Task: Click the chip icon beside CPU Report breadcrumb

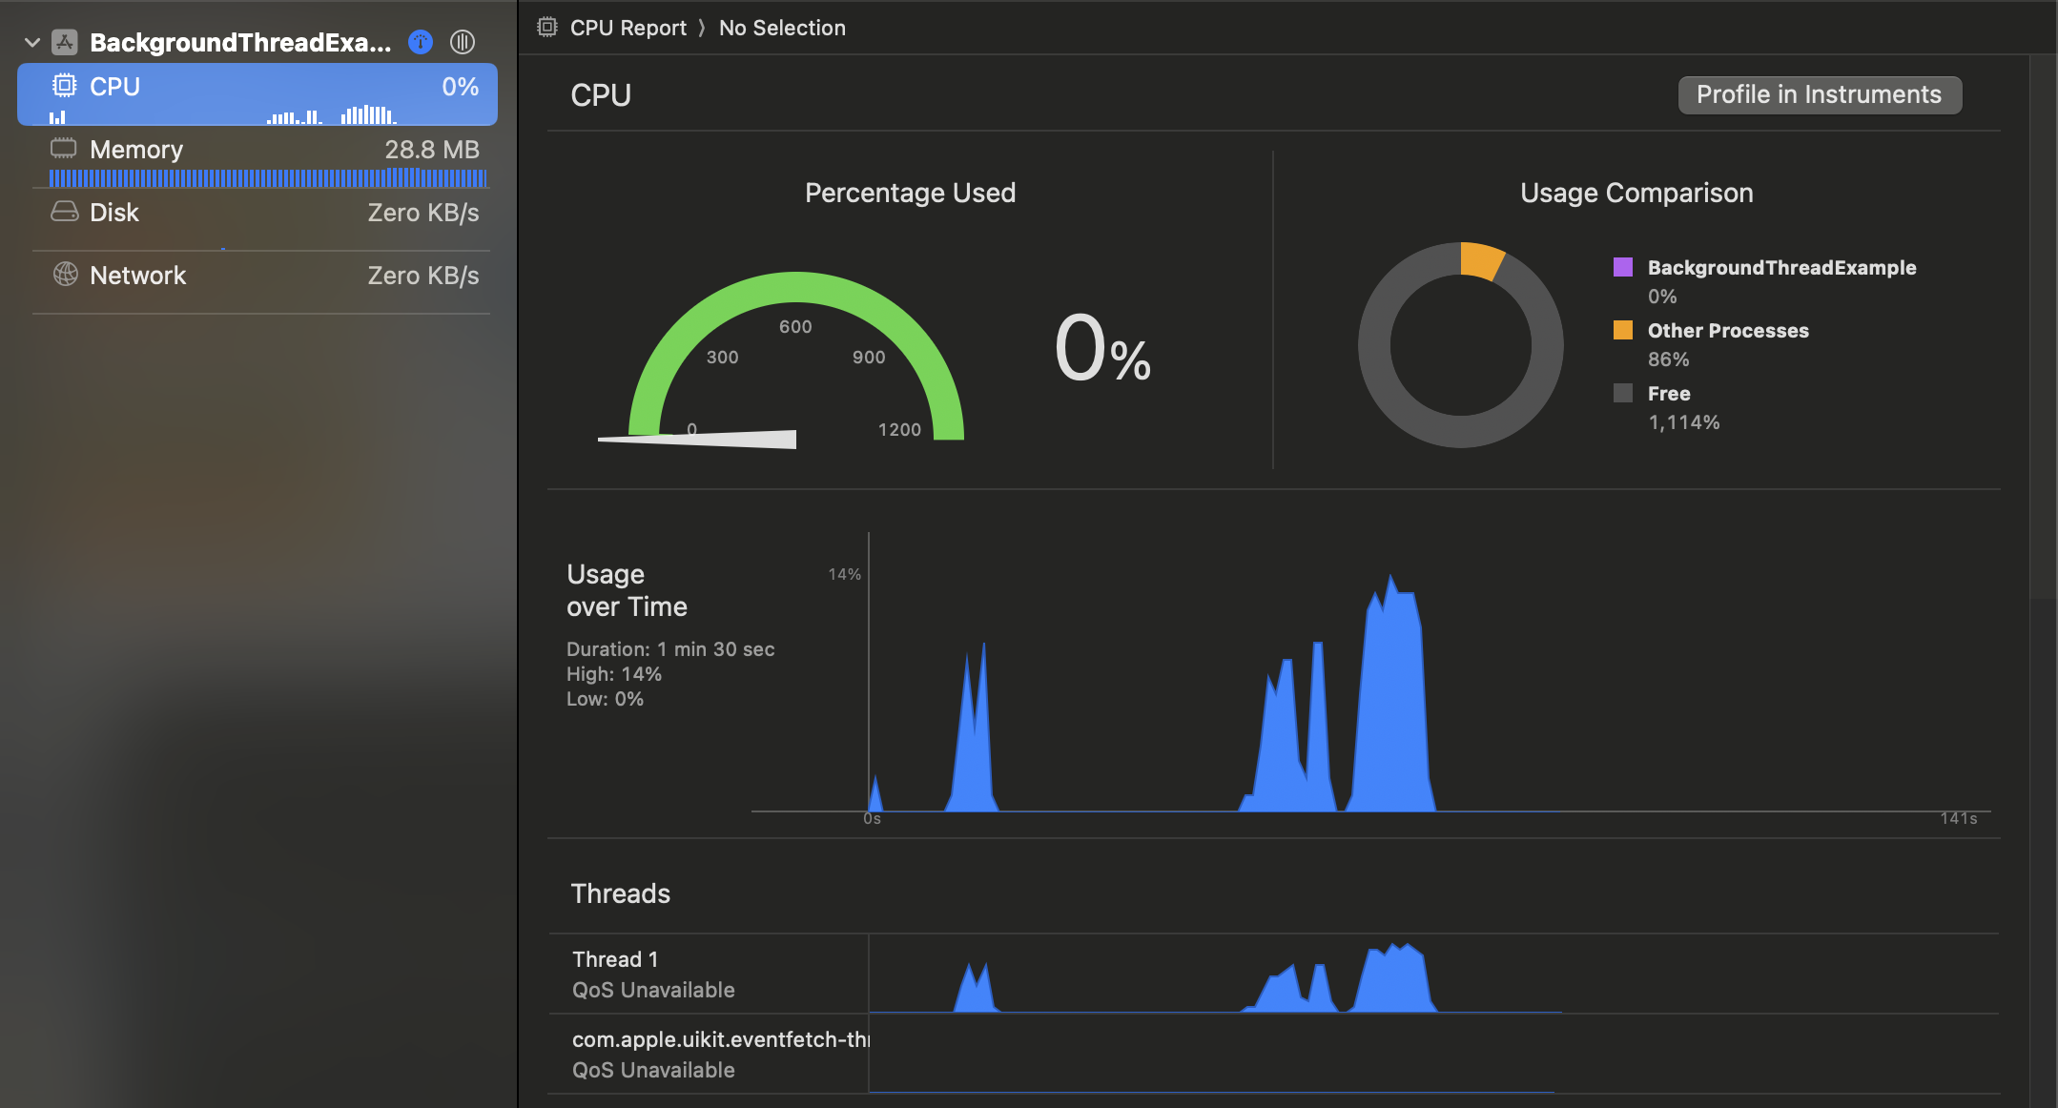Action: coord(547,28)
